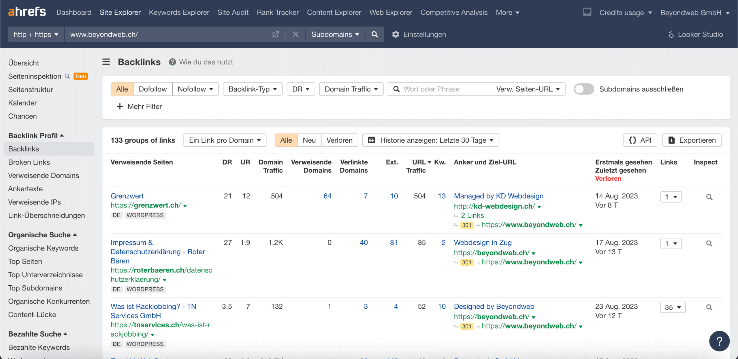The image size is (738, 359).
Task: Open the notifications screen icon in header
Action: click(587, 12)
